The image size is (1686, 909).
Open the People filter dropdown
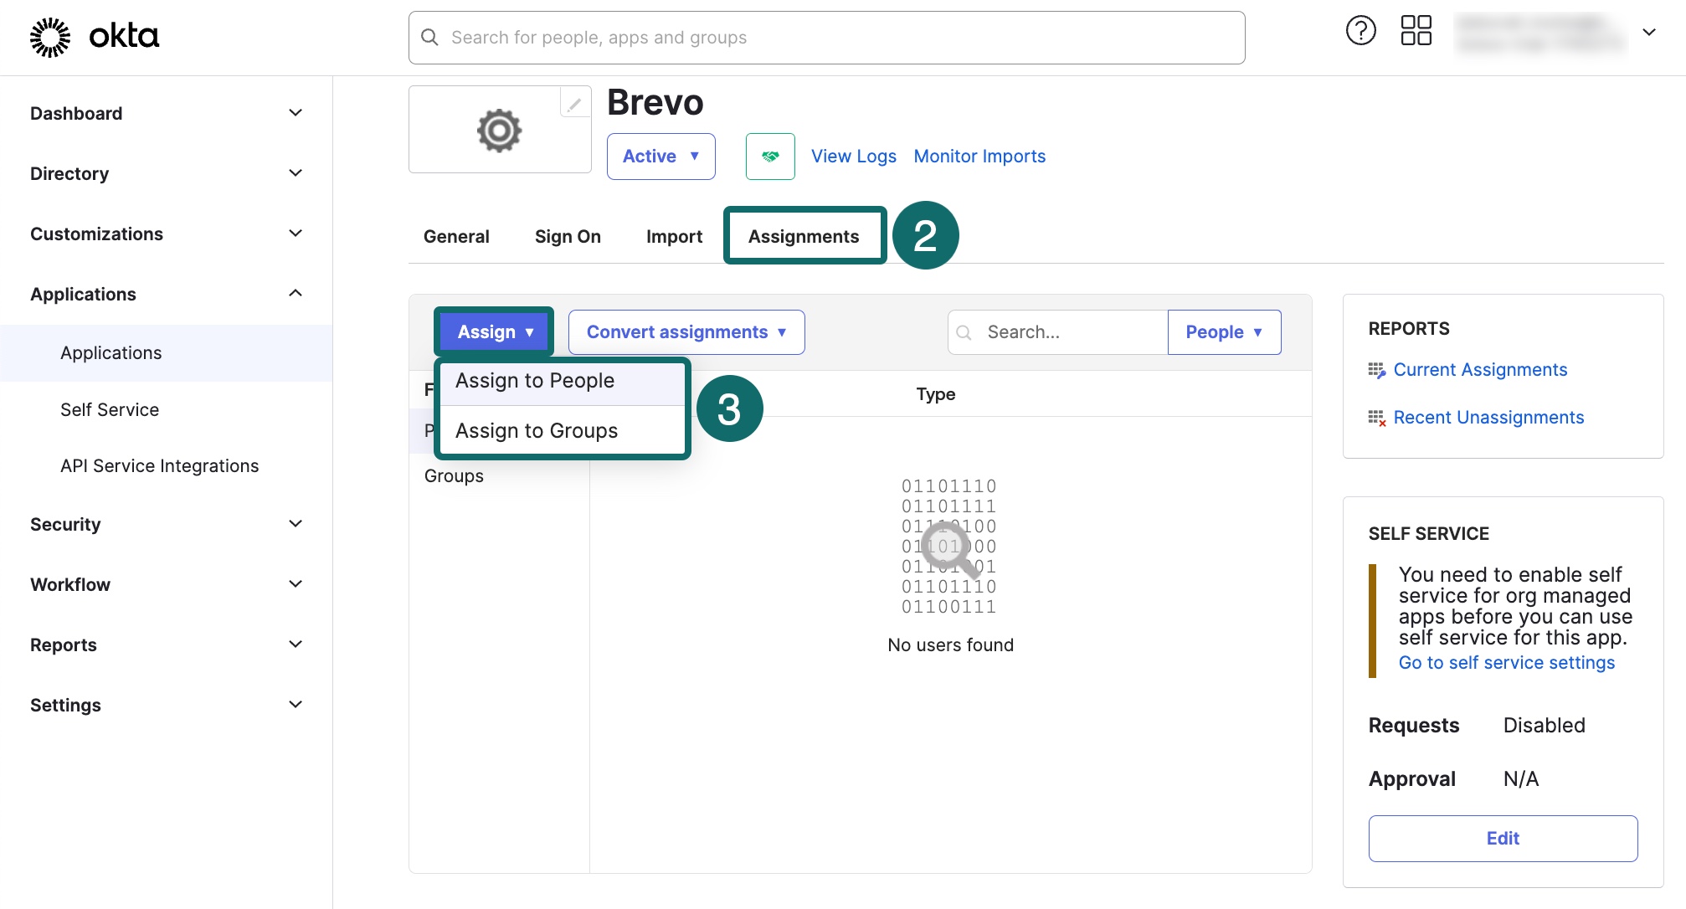tap(1223, 332)
